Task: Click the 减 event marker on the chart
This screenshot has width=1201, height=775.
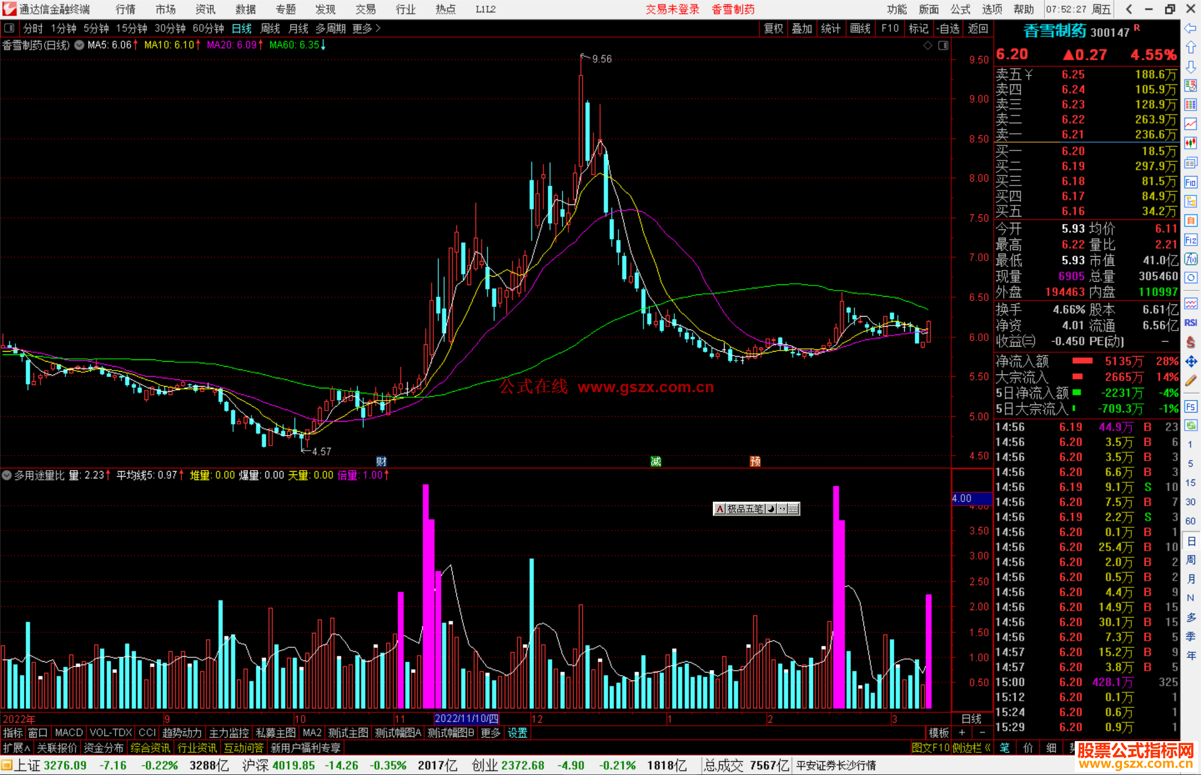Action: 656,461
